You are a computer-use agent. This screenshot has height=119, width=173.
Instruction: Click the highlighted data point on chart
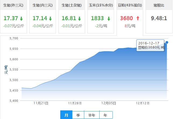167,42
